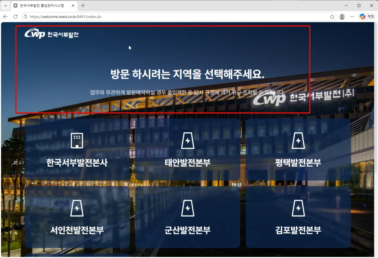Open the browser settings ellipsis menu
The width and height of the screenshot is (378, 258).
(352, 17)
